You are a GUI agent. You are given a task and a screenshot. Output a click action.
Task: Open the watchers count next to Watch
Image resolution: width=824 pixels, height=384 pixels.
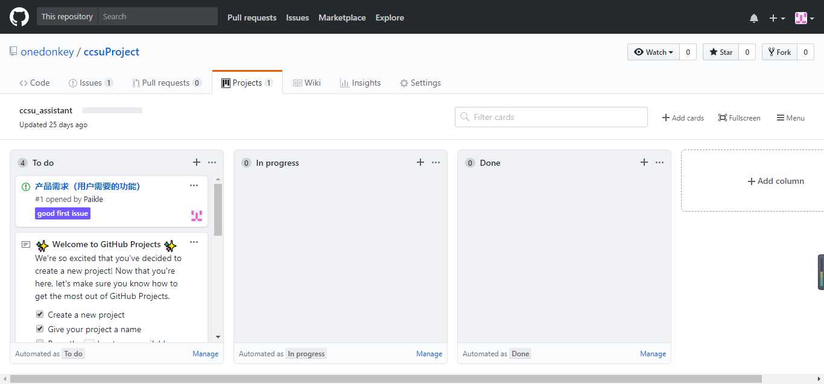click(x=688, y=52)
